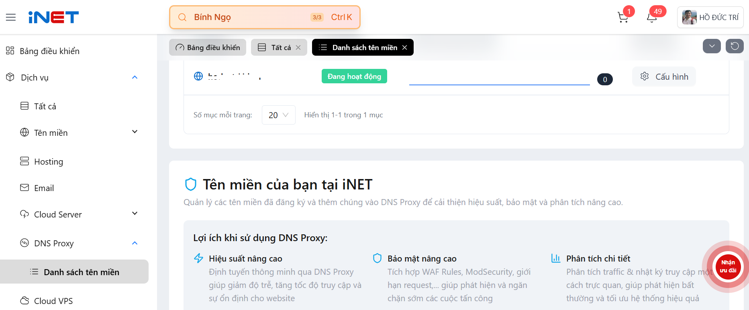Click the domain globe icon

click(198, 76)
